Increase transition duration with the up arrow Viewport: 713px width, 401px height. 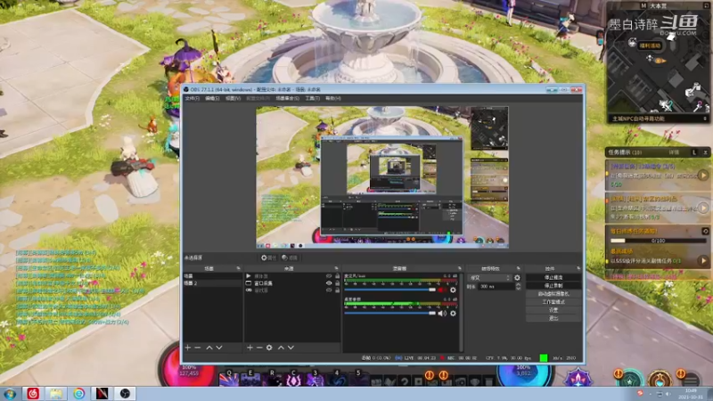(518, 284)
